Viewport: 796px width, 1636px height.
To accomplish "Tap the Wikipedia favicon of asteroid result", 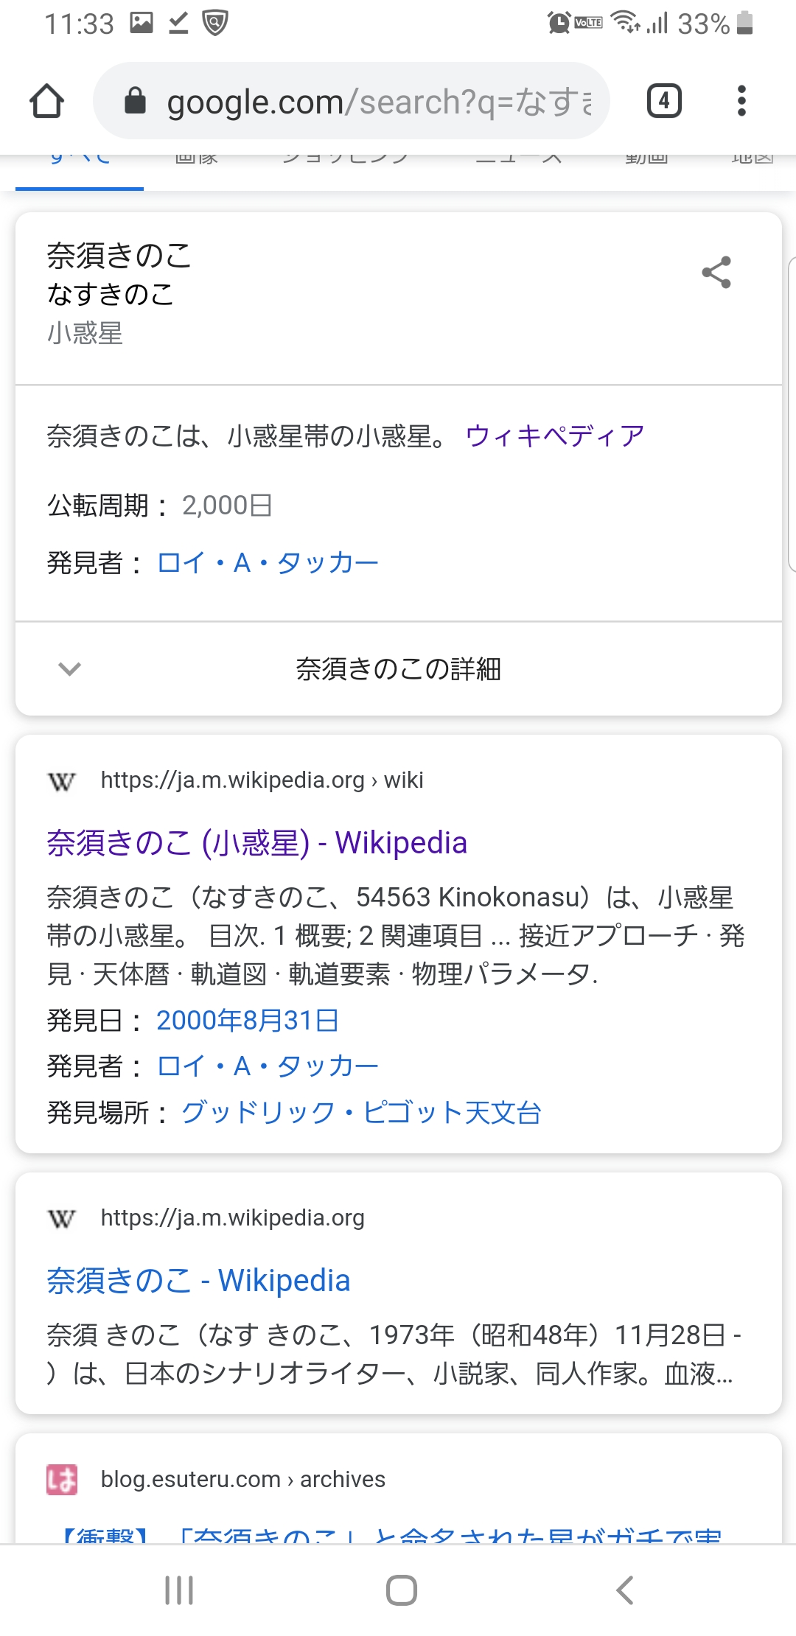I will pyautogui.click(x=62, y=781).
